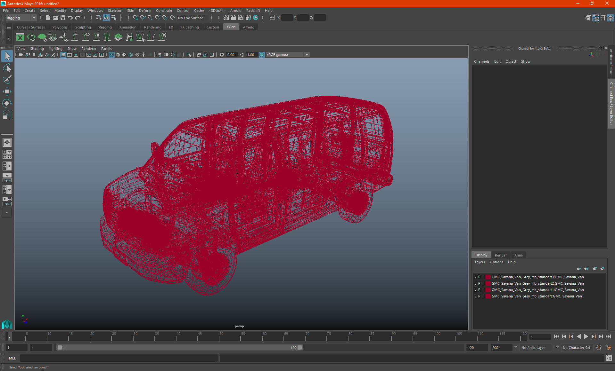This screenshot has width=615, height=371.
Task: Open the No Character Set dropdown
Action: click(578, 348)
